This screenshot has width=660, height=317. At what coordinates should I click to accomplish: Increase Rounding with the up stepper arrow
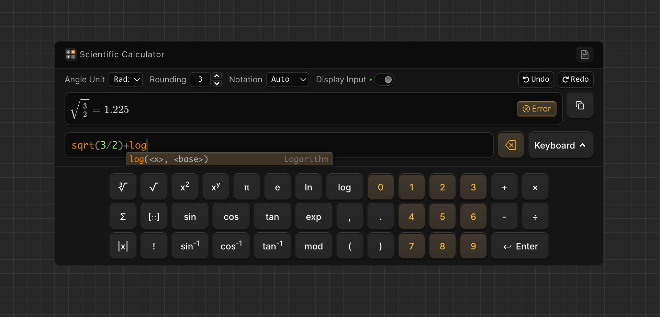click(x=217, y=76)
